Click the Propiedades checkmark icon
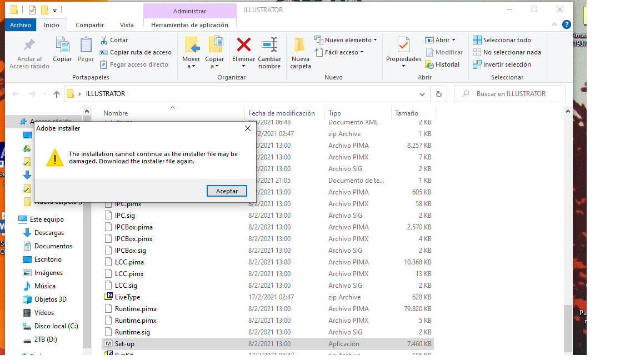640x360 pixels. (403, 44)
